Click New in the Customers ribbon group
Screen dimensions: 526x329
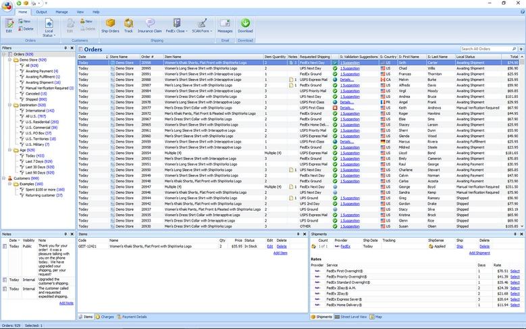86,21
